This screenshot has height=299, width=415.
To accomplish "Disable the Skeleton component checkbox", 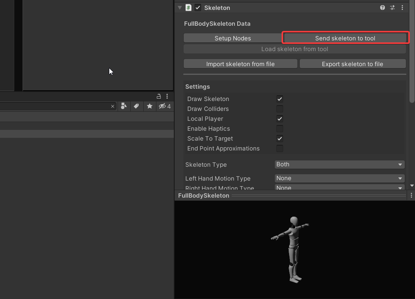I will 198,8.
